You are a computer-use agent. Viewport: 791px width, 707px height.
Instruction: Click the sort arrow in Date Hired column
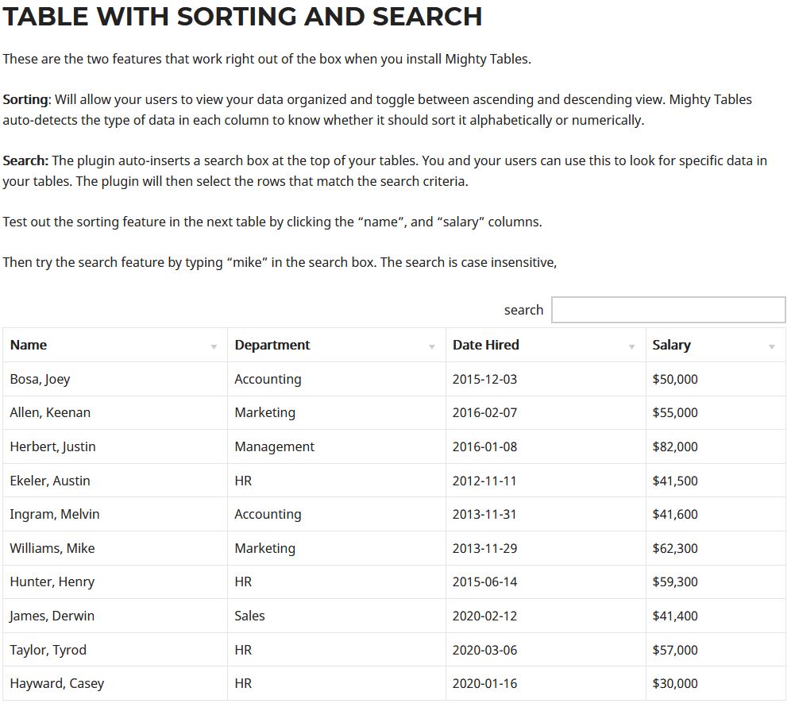632,346
